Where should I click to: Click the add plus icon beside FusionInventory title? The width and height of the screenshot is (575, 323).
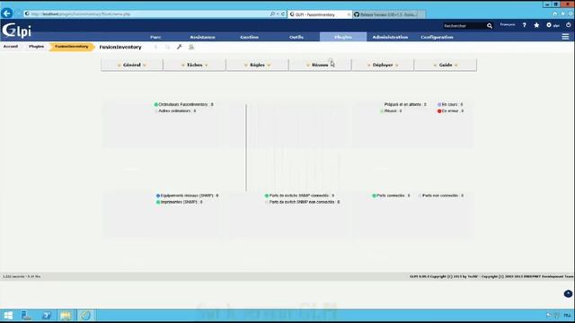click(155, 47)
